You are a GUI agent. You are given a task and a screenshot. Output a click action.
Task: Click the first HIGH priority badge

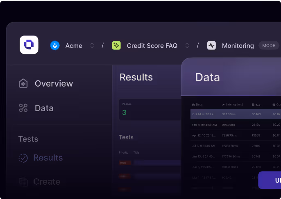[x=125, y=163]
